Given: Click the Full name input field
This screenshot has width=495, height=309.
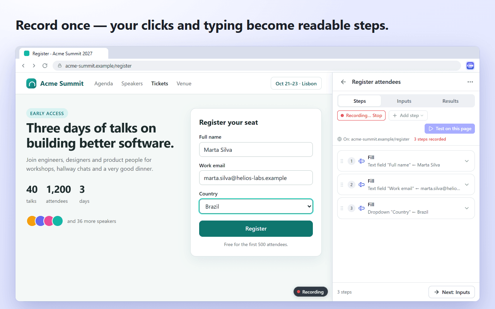Looking at the screenshot, I should (x=256, y=149).
